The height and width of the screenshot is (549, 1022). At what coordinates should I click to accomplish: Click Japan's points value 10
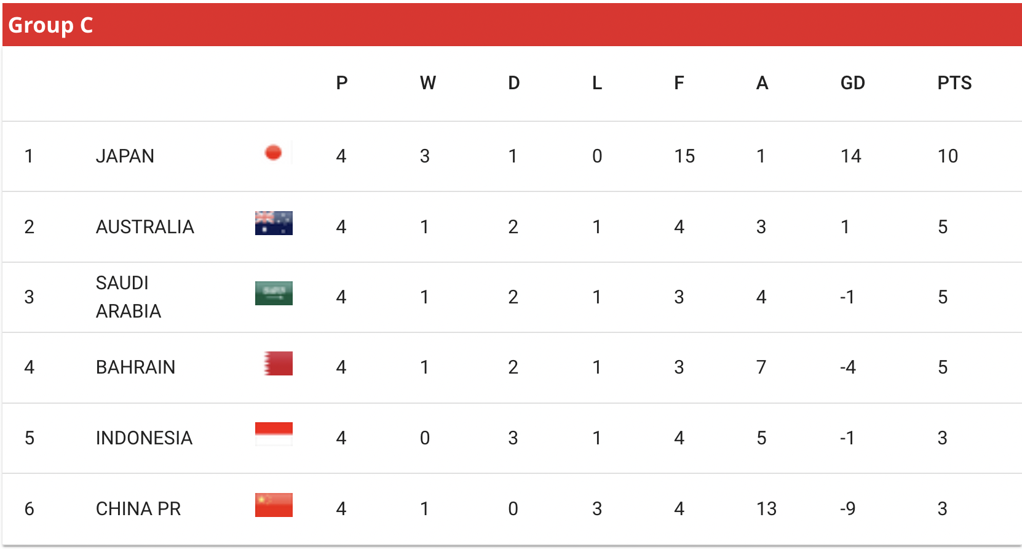(x=948, y=156)
